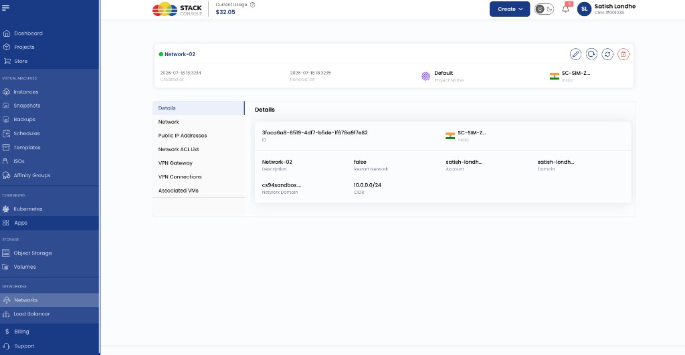Open Dashboard from sidebar
Screen dimensions: 685x355
[x=28, y=33]
